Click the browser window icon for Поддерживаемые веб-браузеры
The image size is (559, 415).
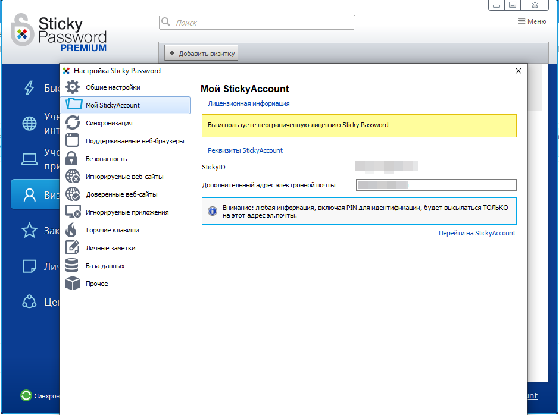pyautogui.click(x=73, y=140)
